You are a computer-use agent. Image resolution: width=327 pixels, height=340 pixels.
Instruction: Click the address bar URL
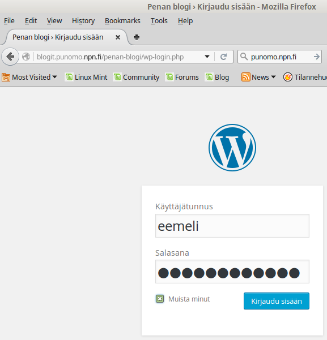point(110,57)
